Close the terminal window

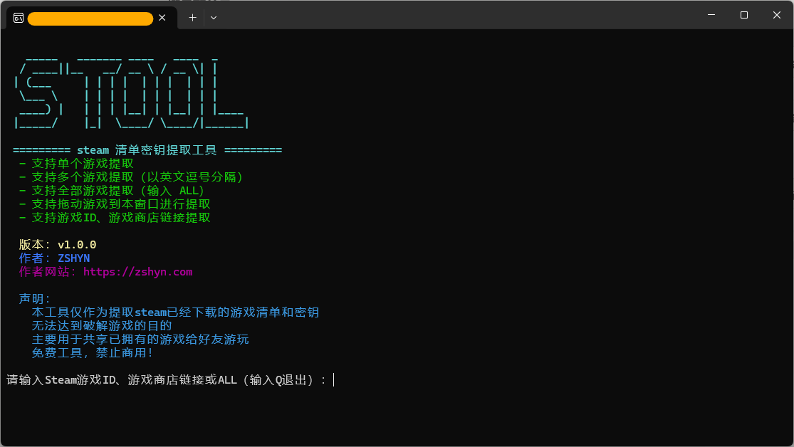pos(777,15)
